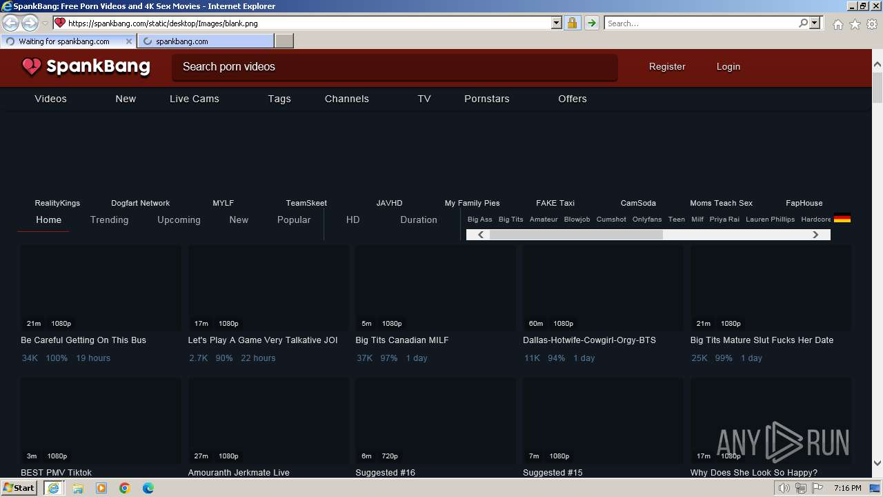This screenshot has width=883, height=497.
Task: Click the 'Suggested #16' video title
Action: click(x=386, y=473)
